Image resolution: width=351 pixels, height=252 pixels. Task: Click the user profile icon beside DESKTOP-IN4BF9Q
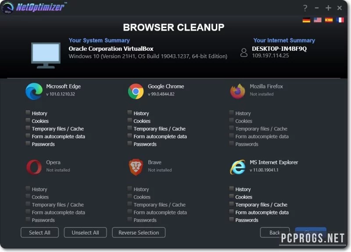click(x=244, y=52)
